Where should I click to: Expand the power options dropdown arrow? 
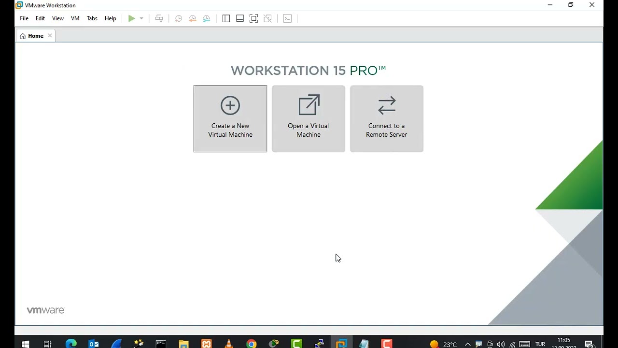(x=141, y=18)
